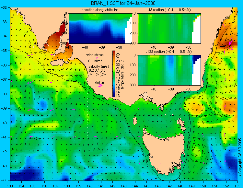This screenshot has width=243, height=188.
Task: Click latitude label '-42' on left axis
Action: (x=4, y=152)
